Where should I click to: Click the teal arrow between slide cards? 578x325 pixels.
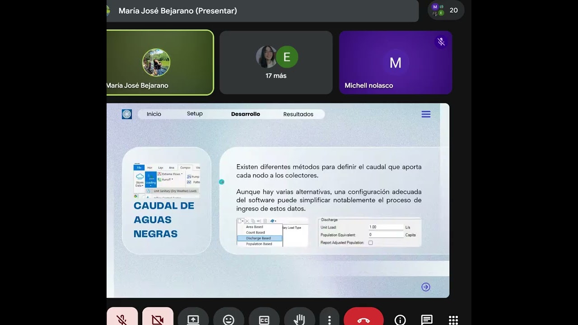[x=221, y=182]
